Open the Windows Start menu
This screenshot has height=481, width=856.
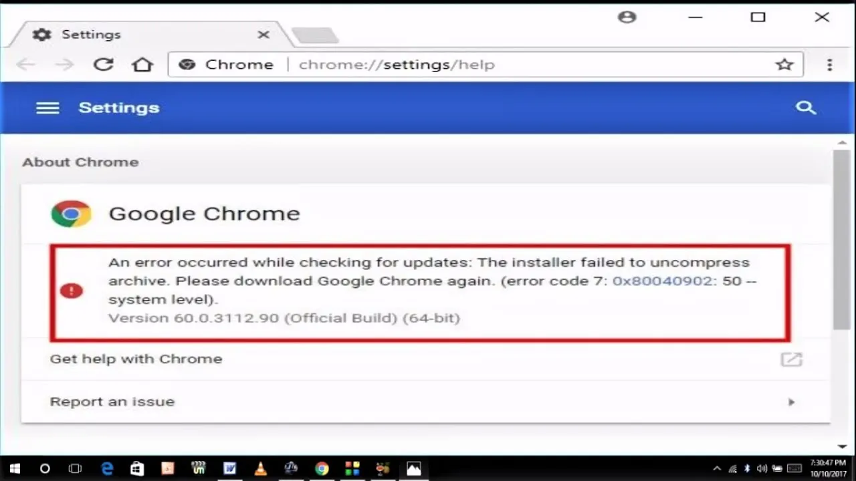[15, 469]
